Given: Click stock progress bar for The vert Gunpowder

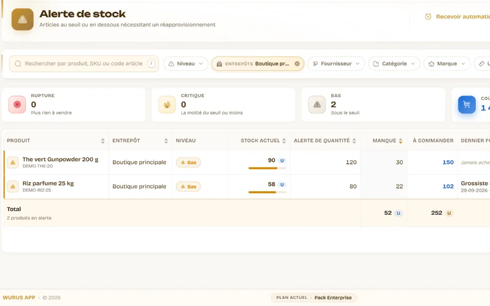Looking at the screenshot, I should (267, 168).
